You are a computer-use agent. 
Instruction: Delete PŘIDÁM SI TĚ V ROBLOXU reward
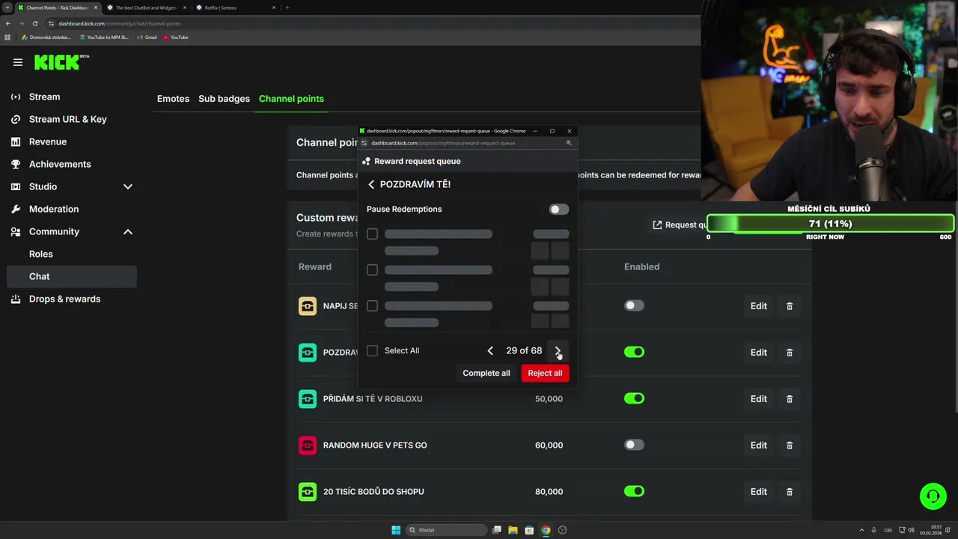point(790,398)
